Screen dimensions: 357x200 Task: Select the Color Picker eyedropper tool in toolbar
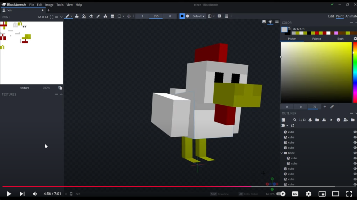click(98, 16)
